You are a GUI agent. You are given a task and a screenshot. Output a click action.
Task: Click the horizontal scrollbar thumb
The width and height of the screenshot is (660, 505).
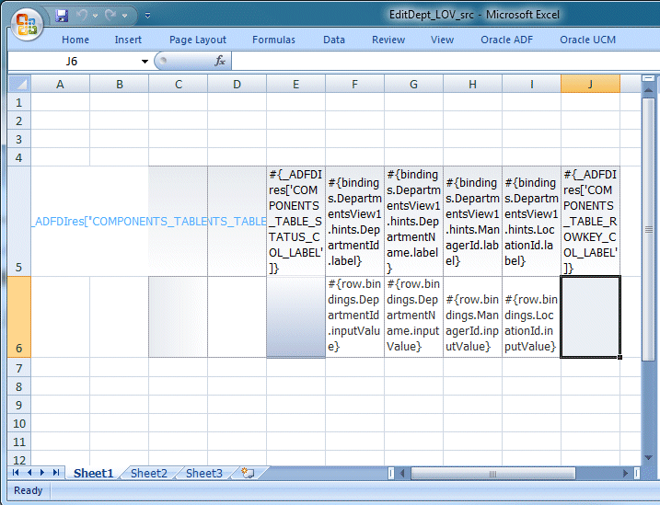[x=492, y=474]
